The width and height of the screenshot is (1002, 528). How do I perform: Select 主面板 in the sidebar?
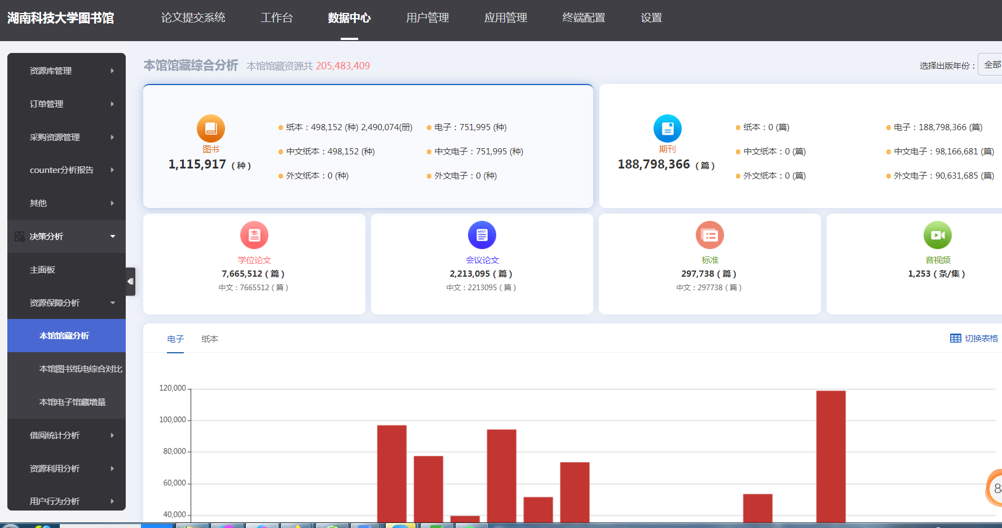[42, 269]
